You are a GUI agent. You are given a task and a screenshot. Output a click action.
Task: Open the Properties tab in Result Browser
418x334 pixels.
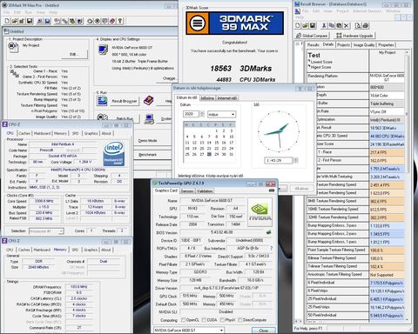386,45
